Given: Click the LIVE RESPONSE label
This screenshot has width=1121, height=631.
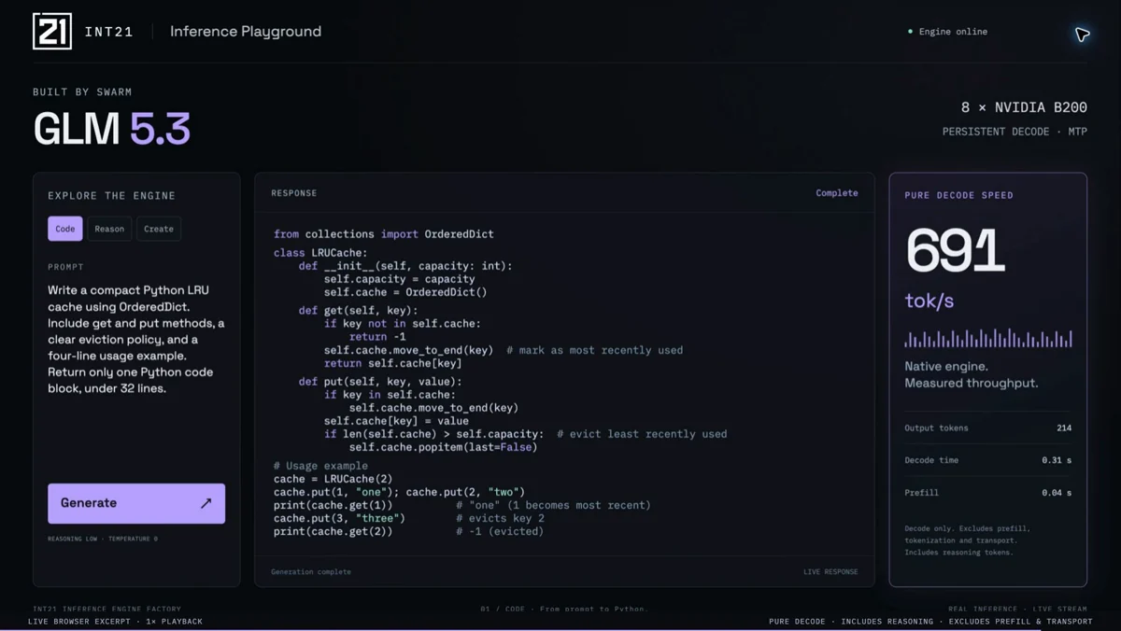Looking at the screenshot, I should [830, 571].
